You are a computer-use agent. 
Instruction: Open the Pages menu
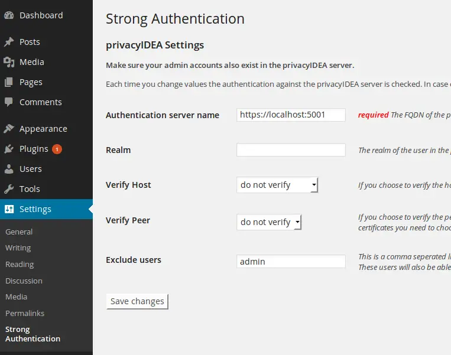click(x=31, y=82)
